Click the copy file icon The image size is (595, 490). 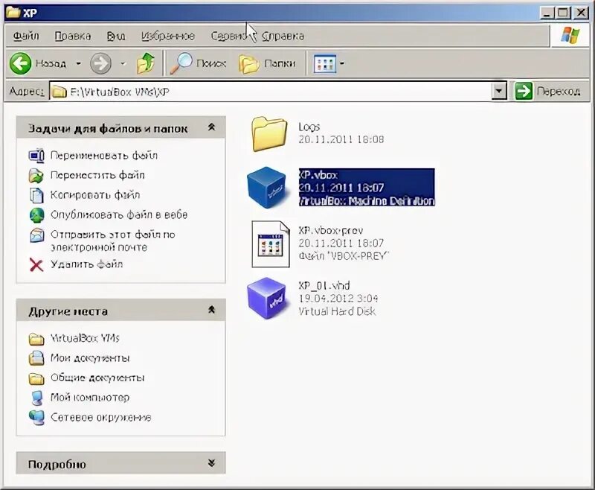coord(36,195)
